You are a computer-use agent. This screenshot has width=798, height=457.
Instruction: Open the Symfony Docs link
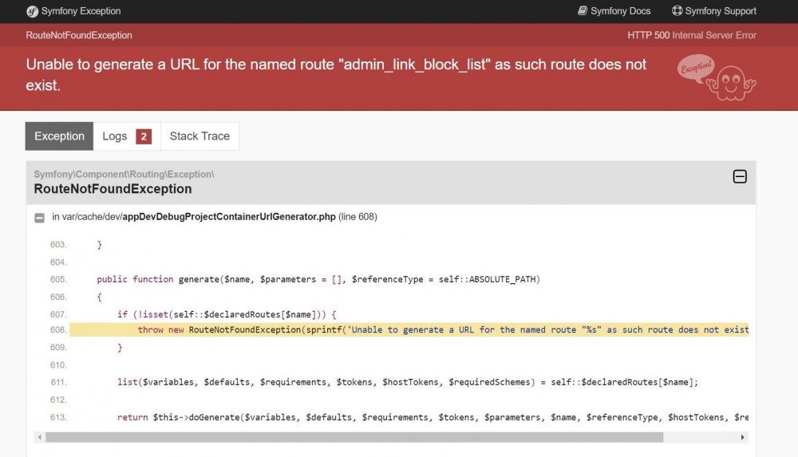(620, 11)
